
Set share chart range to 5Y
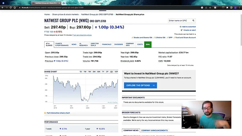point(112,72)
